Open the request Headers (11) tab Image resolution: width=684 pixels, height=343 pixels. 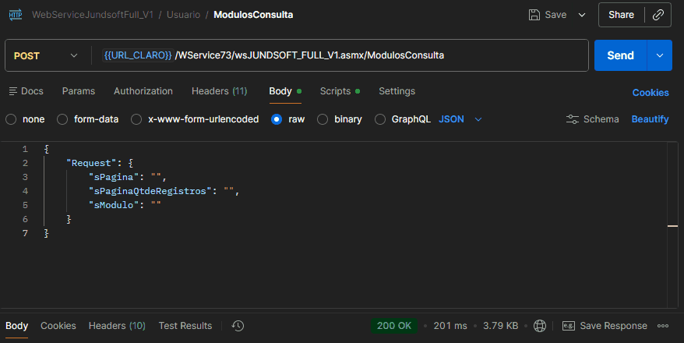point(219,91)
